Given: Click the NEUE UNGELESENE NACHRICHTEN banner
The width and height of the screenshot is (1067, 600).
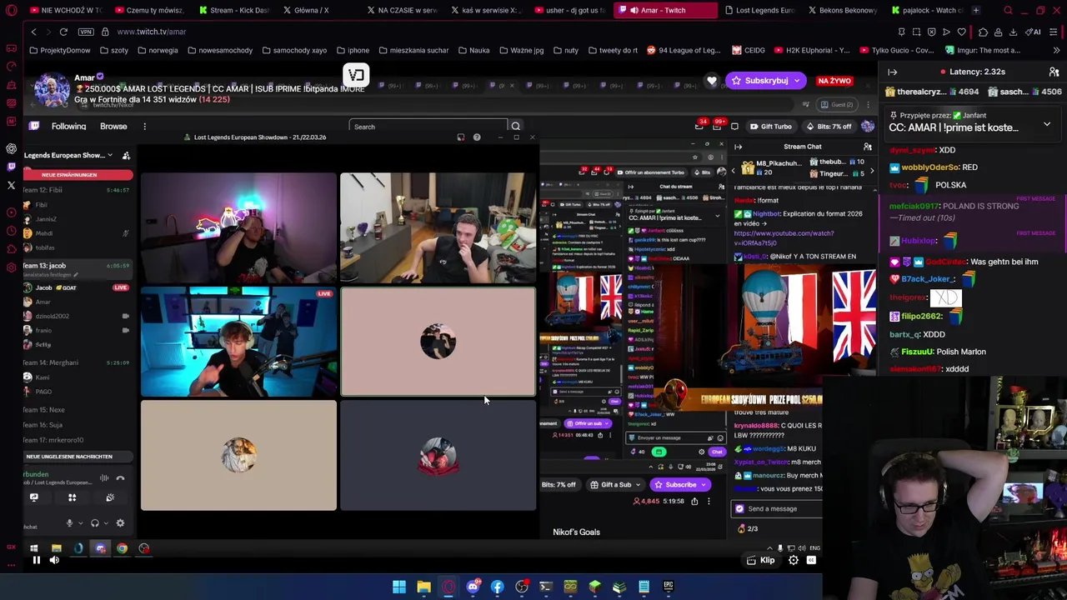Looking at the screenshot, I should click(x=79, y=457).
